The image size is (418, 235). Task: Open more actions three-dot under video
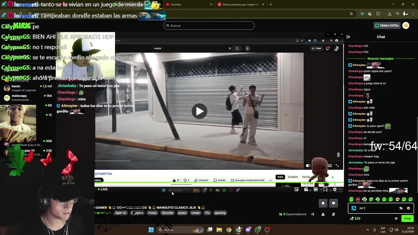270,180
